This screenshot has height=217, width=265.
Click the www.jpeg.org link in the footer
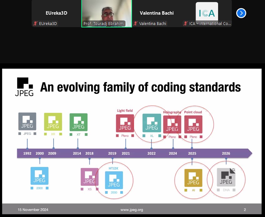point(132,210)
